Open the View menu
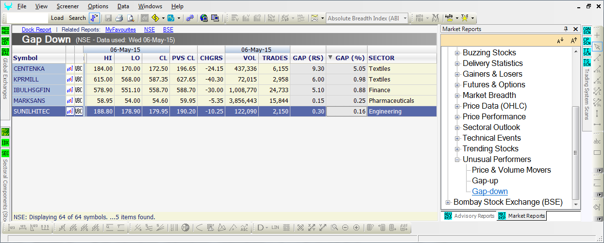The image size is (604, 243). pyautogui.click(x=42, y=6)
